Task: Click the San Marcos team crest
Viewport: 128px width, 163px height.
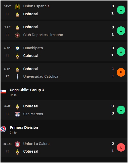Action: coord(17,114)
